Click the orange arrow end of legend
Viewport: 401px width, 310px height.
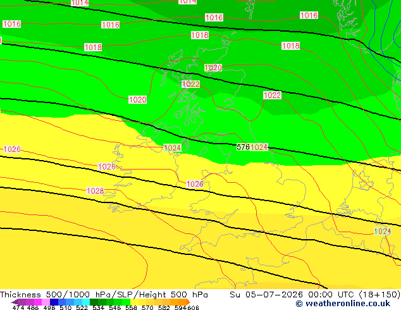point(188,302)
